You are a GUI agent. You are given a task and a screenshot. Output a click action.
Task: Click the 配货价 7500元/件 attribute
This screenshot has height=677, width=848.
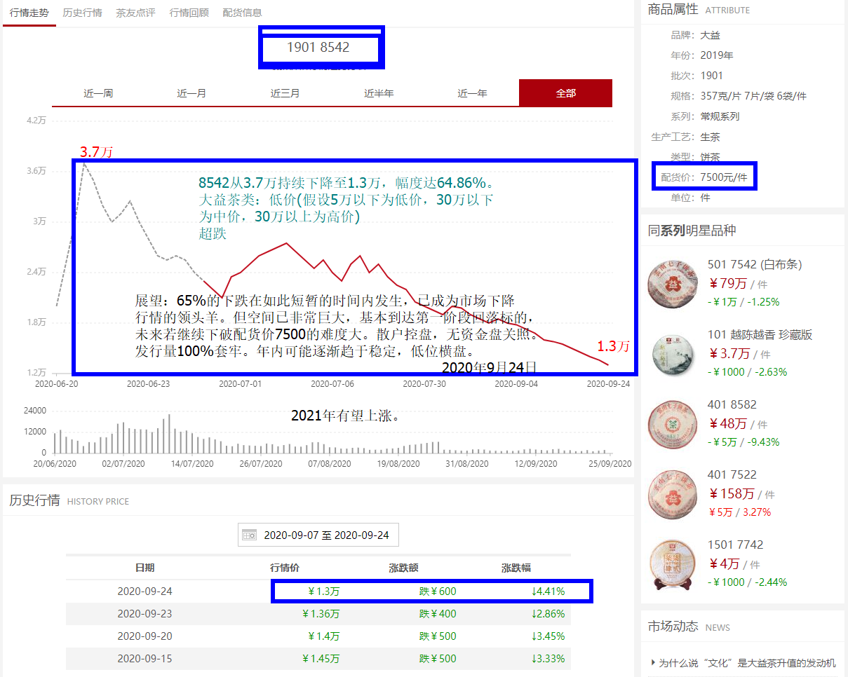[x=705, y=177]
